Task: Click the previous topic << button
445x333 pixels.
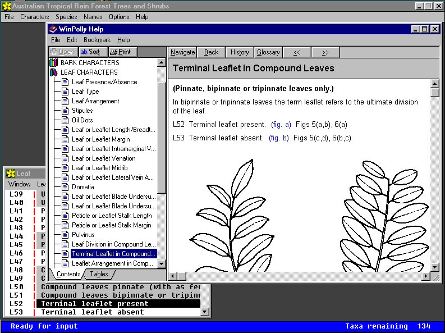Action: pyautogui.click(x=297, y=52)
